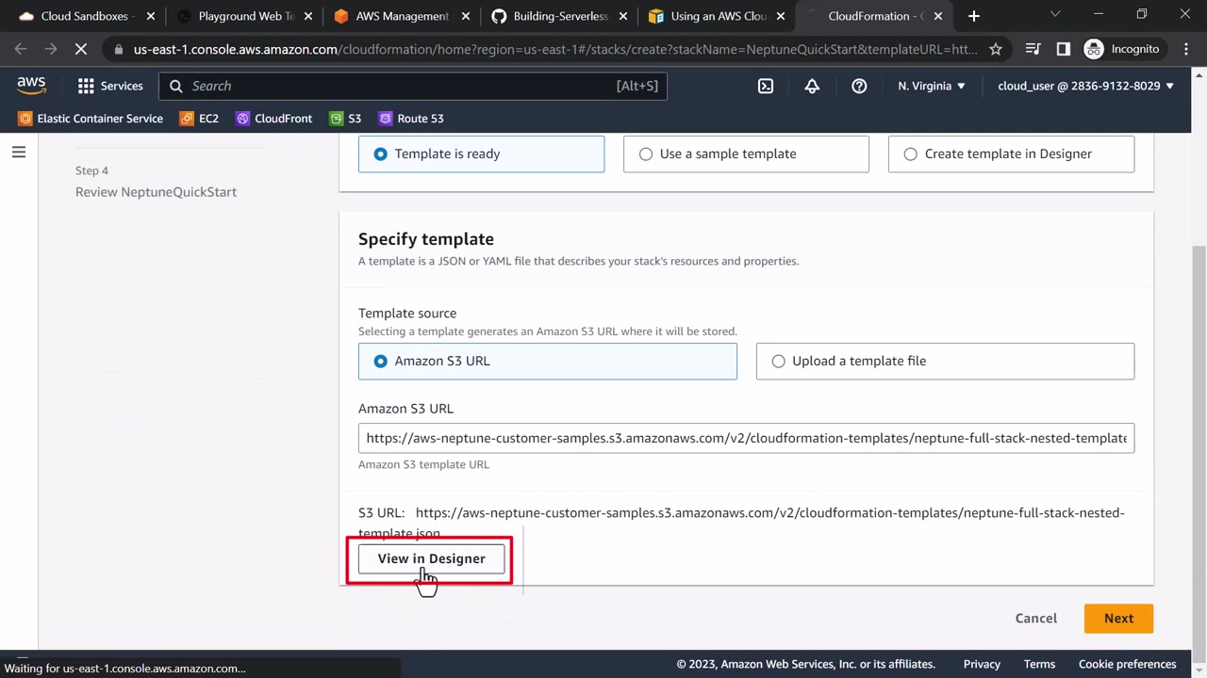
Task: Open the CloudShell terminal icon
Action: click(x=766, y=86)
